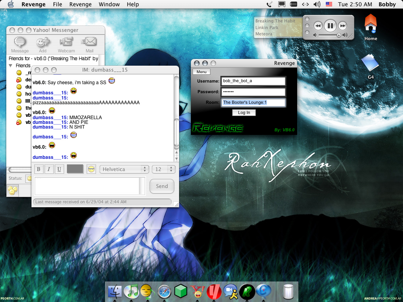Click the 'Breaking The Habit' song title

pyautogui.click(x=275, y=21)
